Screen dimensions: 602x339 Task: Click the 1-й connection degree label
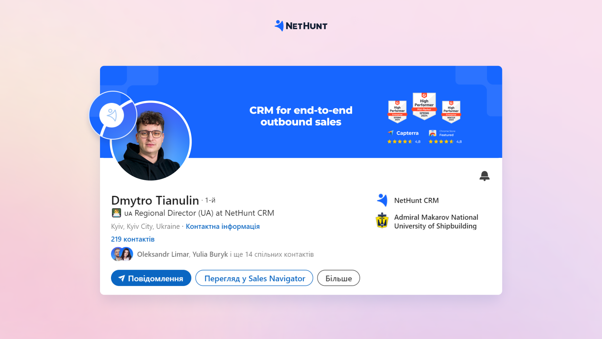[x=210, y=200]
